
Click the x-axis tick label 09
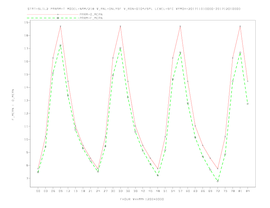pos(60,191)
